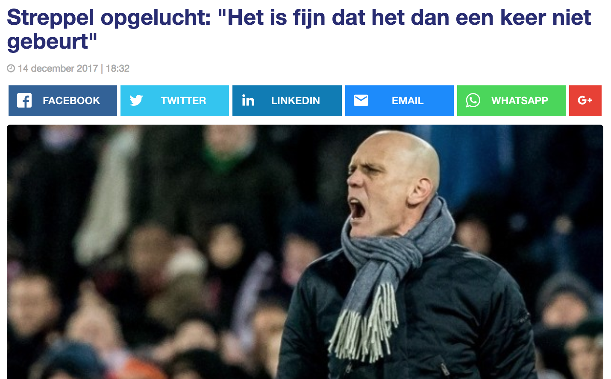The image size is (611, 379).
Task: Share via the red G+ button
Action: pos(585,101)
